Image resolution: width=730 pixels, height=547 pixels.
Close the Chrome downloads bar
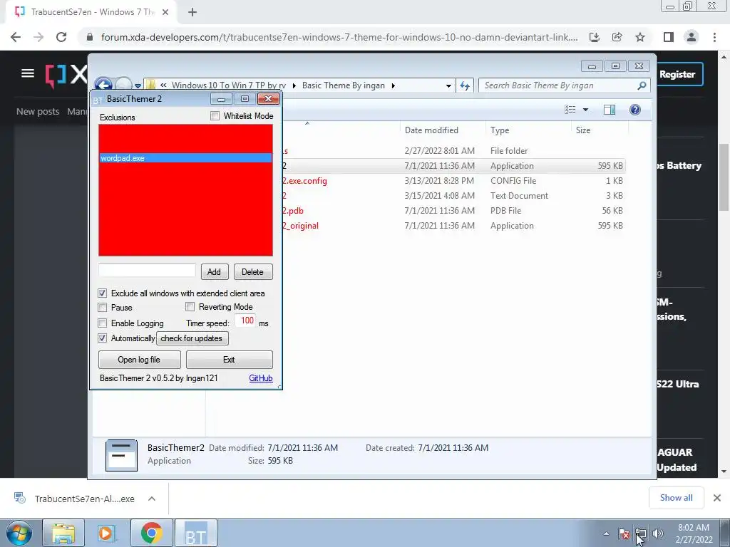(717, 498)
